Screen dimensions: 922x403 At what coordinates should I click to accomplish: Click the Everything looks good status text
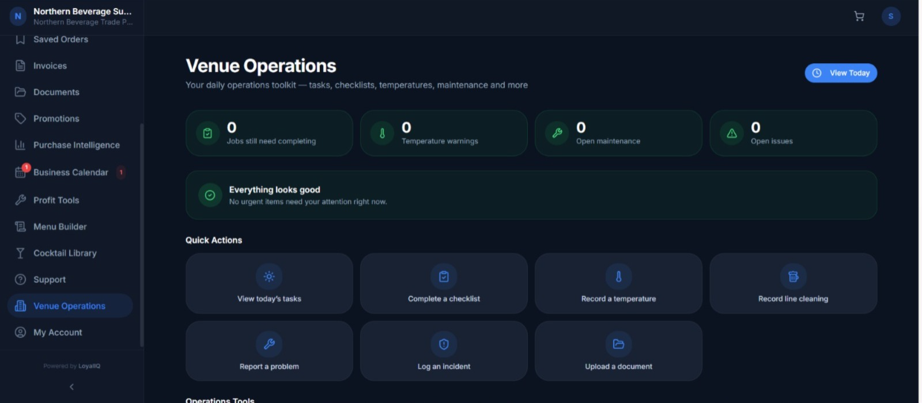point(274,189)
